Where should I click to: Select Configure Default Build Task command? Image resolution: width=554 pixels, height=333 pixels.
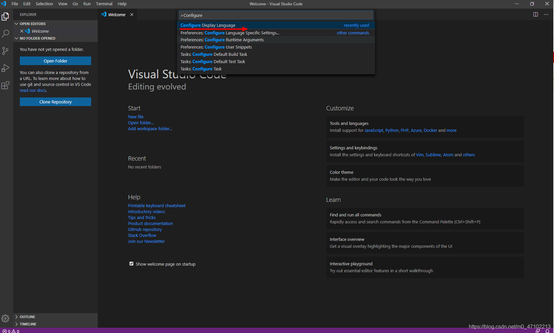(276, 54)
